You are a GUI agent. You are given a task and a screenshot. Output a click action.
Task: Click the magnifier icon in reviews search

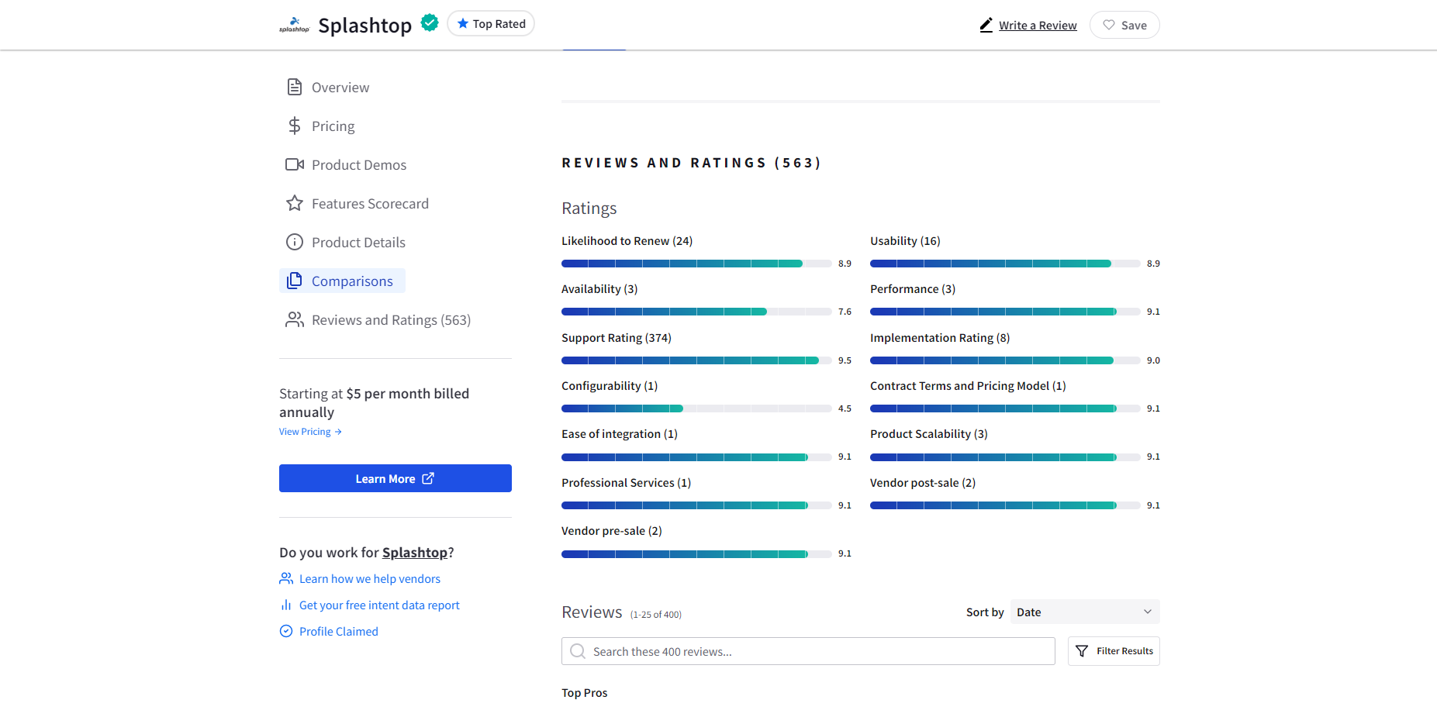point(578,651)
